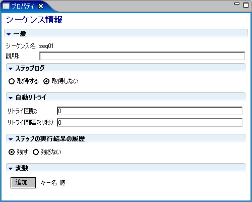
Task: Click into the 説明 input field
Action: pos(142,56)
